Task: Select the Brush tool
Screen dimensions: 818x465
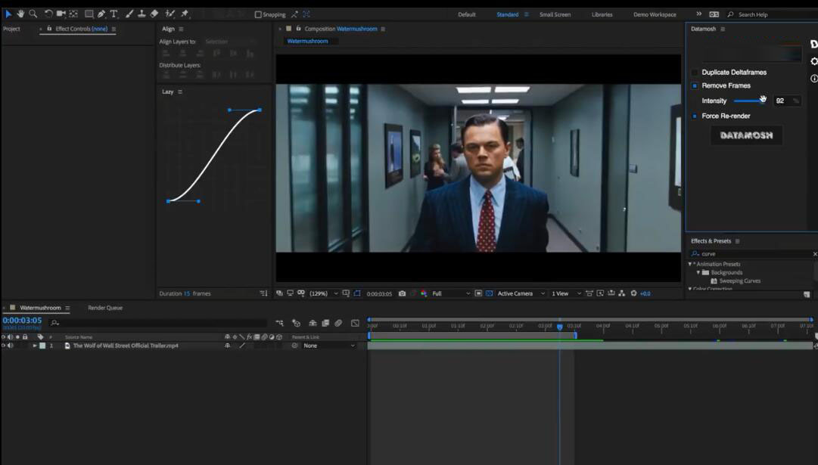Action: pos(129,14)
